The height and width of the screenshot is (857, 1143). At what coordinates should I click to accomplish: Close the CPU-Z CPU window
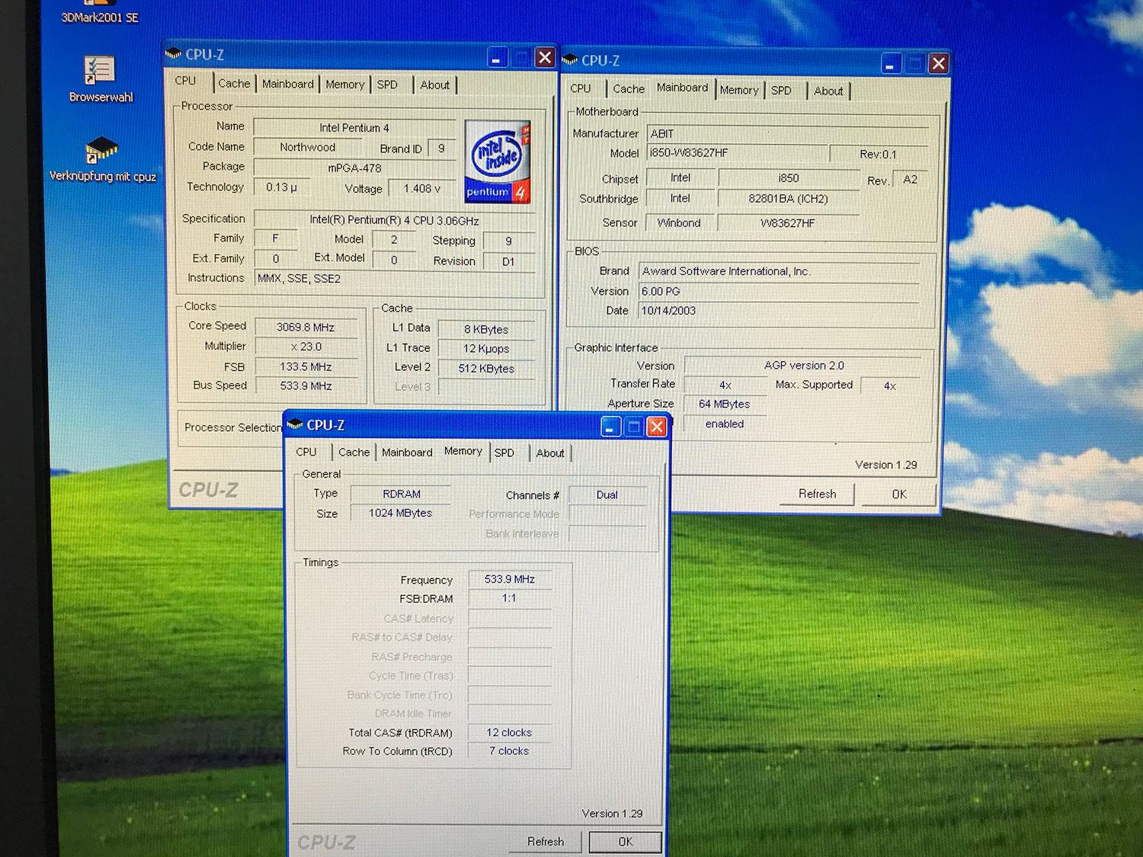(545, 58)
